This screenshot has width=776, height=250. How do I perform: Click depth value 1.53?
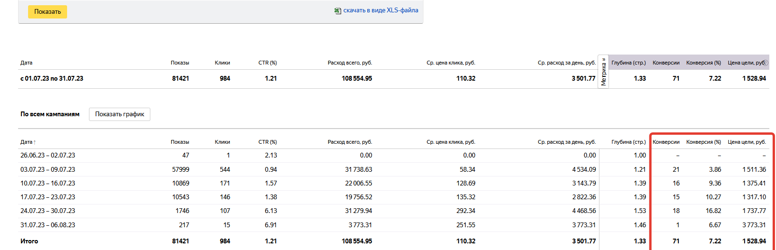[640, 211]
